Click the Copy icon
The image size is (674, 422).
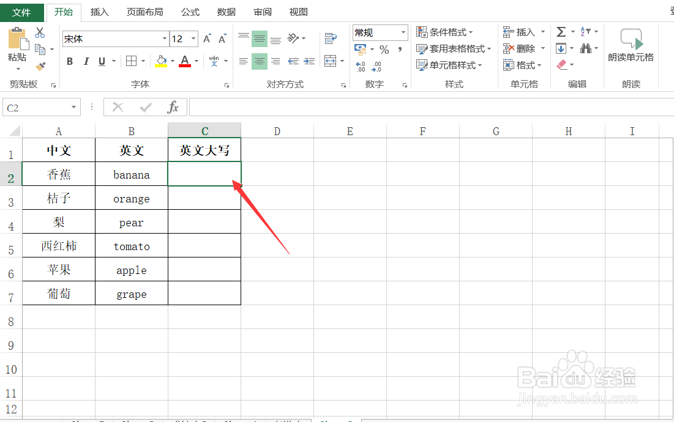click(x=40, y=50)
